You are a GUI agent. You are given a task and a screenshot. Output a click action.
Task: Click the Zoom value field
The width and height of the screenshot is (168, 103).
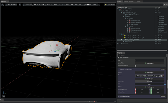[x=55, y=5]
